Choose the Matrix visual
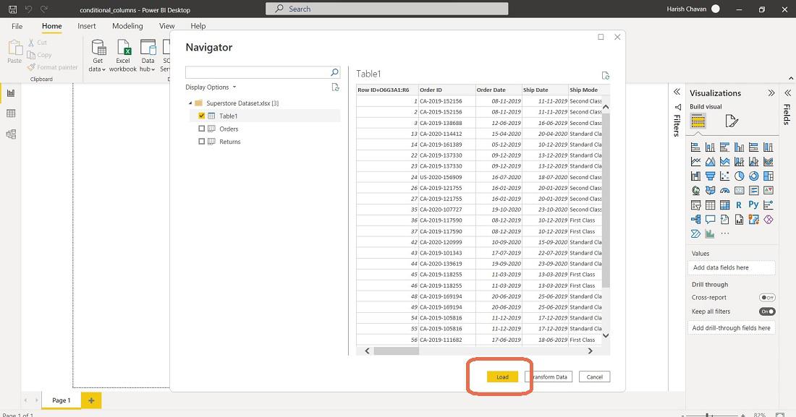 [724, 205]
